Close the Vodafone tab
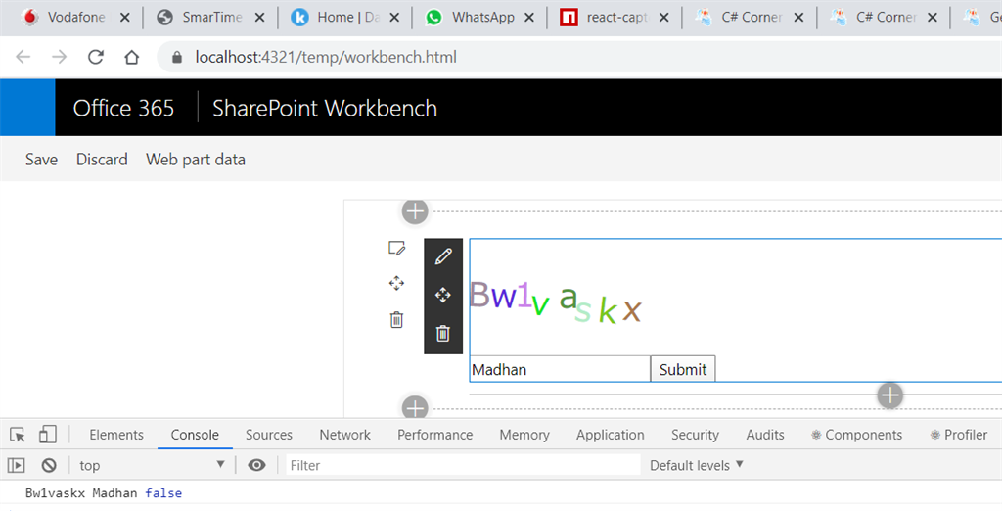 point(125,18)
